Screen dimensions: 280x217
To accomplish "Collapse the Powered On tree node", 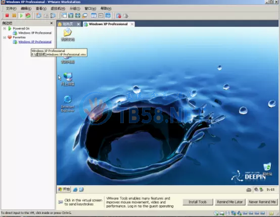I will (5, 29).
